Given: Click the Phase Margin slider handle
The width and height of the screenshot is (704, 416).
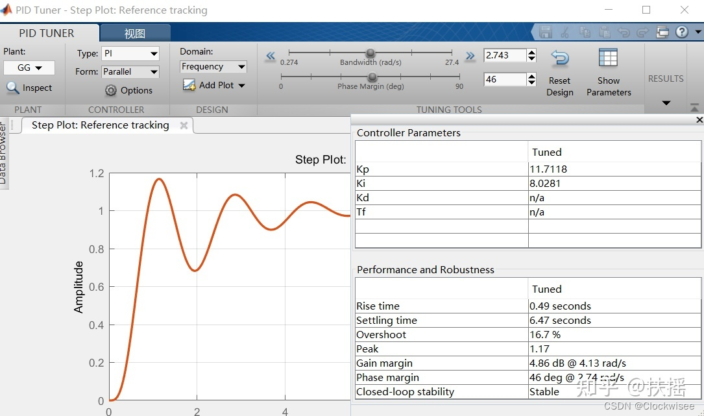Looking at the screenshot, I should (372, 77).
